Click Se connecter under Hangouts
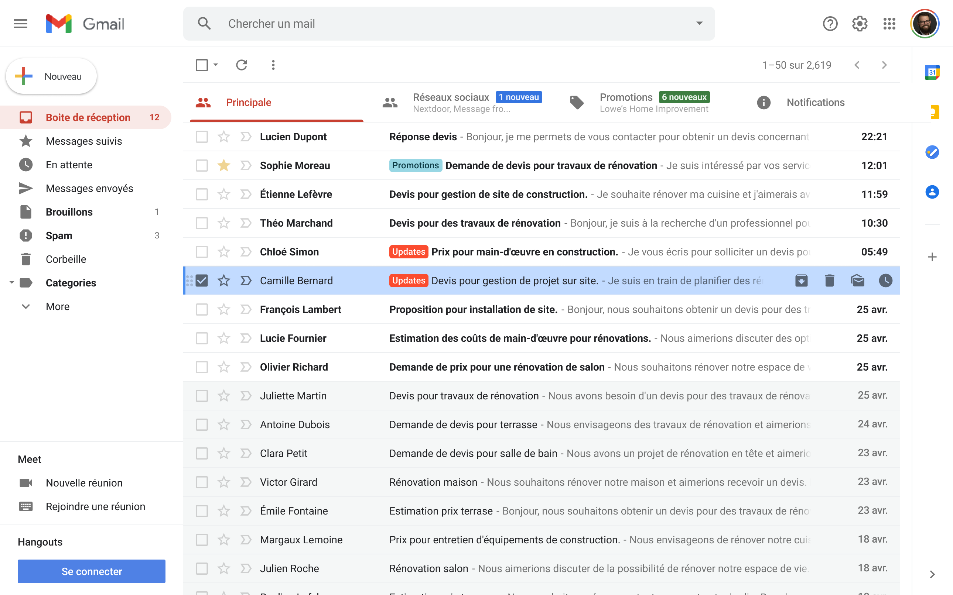 point(91,571)
